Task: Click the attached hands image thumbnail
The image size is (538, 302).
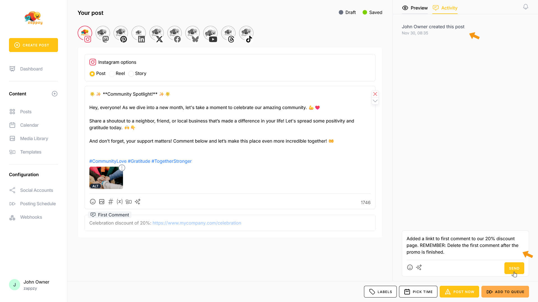Action: coord(106,178)
